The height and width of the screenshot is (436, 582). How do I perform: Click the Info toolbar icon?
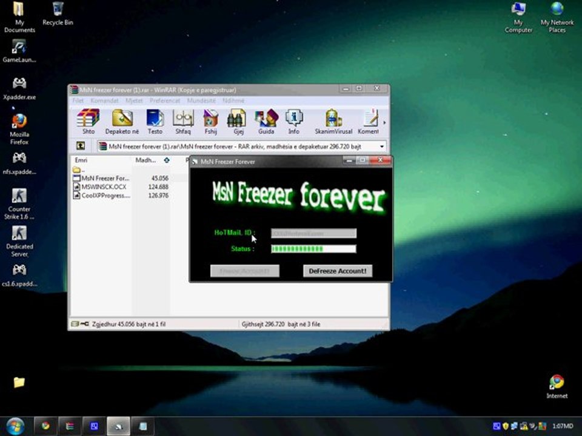pos(293,122)
